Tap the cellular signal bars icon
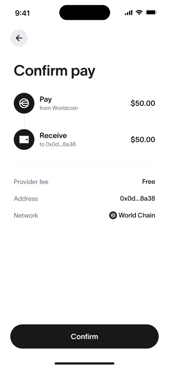Viewport: 169px width, 368px height. point(129,13)
